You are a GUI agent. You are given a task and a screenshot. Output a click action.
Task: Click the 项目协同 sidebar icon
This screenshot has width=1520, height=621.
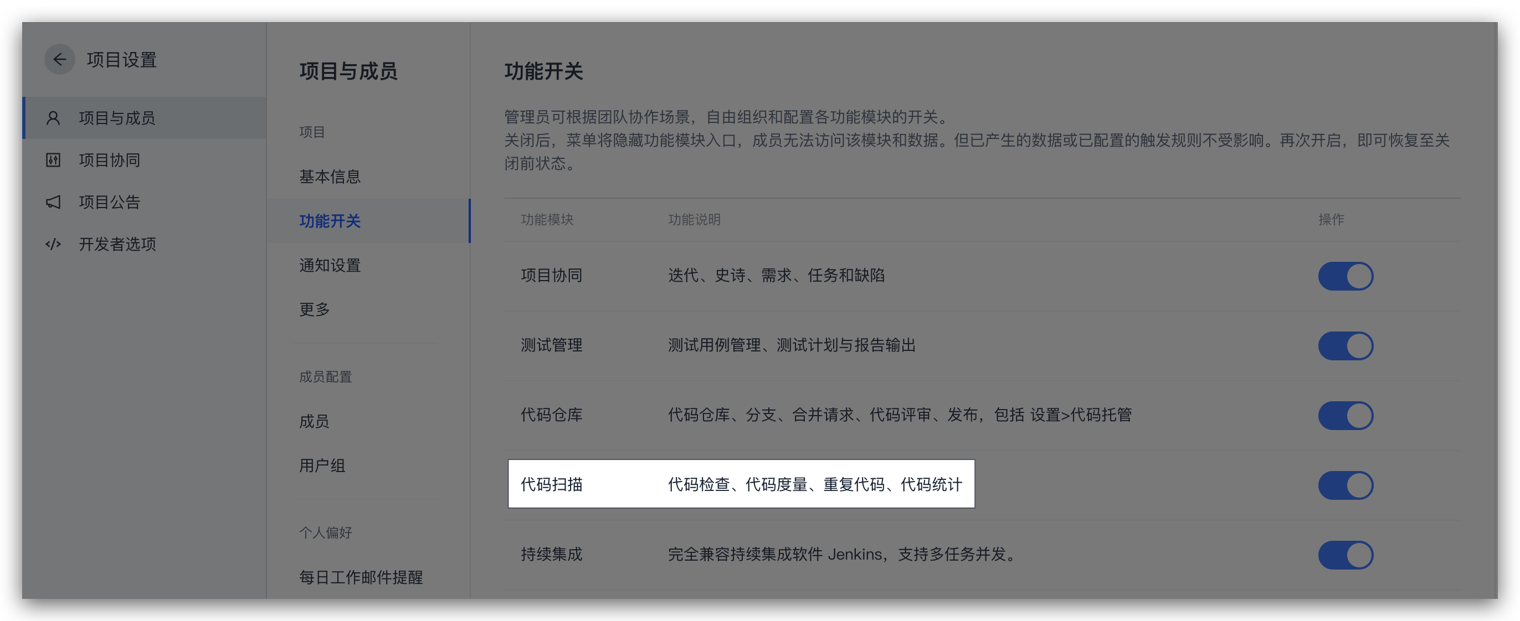(53, 160)
